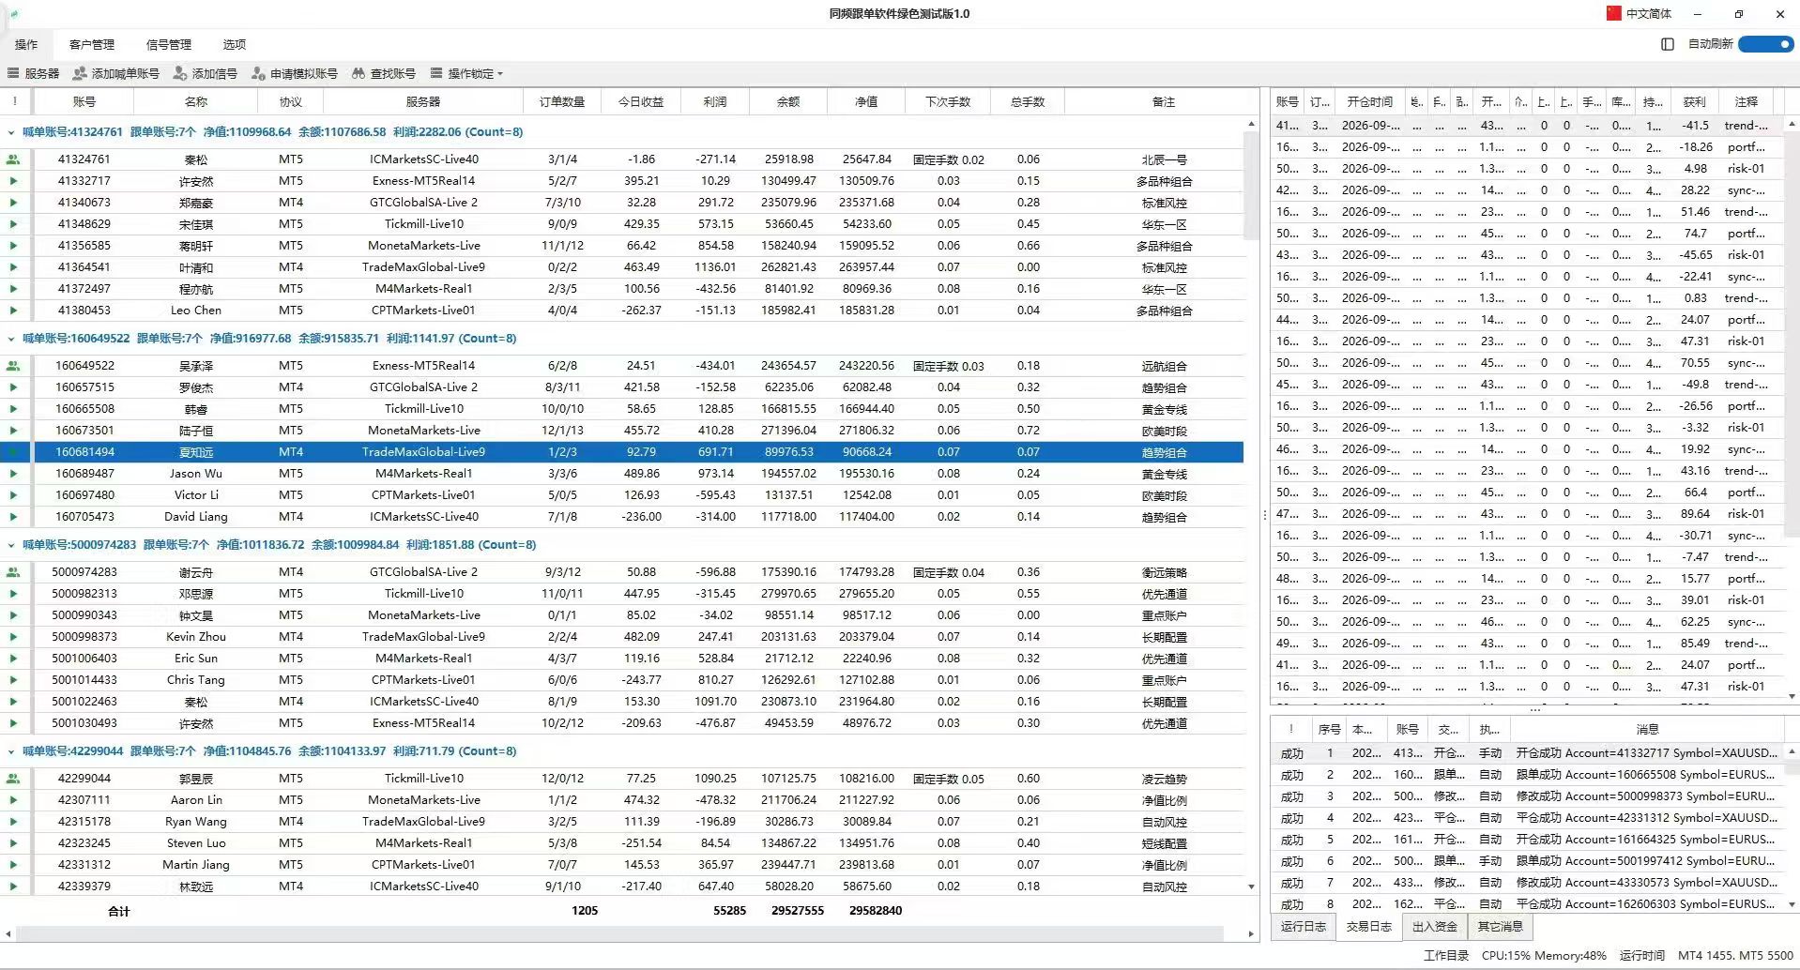Collapse group 喊单账号:41324761
1800x970 pixels.
pyautogui.click(x=11, y=132)
